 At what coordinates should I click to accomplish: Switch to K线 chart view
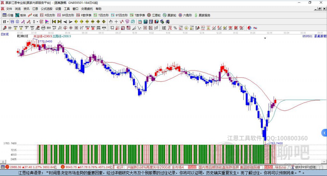[x=33, y=15]
